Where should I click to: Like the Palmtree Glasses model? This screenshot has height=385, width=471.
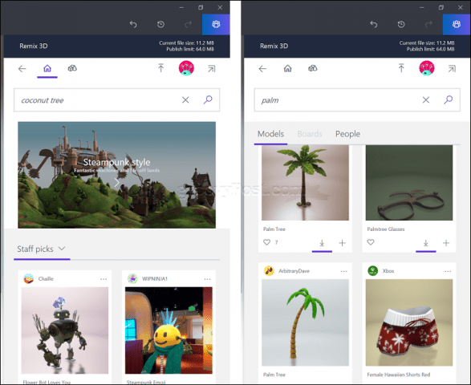371,242
